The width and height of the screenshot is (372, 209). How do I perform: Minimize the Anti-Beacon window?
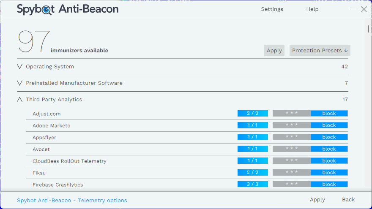(x=353, y=9)
